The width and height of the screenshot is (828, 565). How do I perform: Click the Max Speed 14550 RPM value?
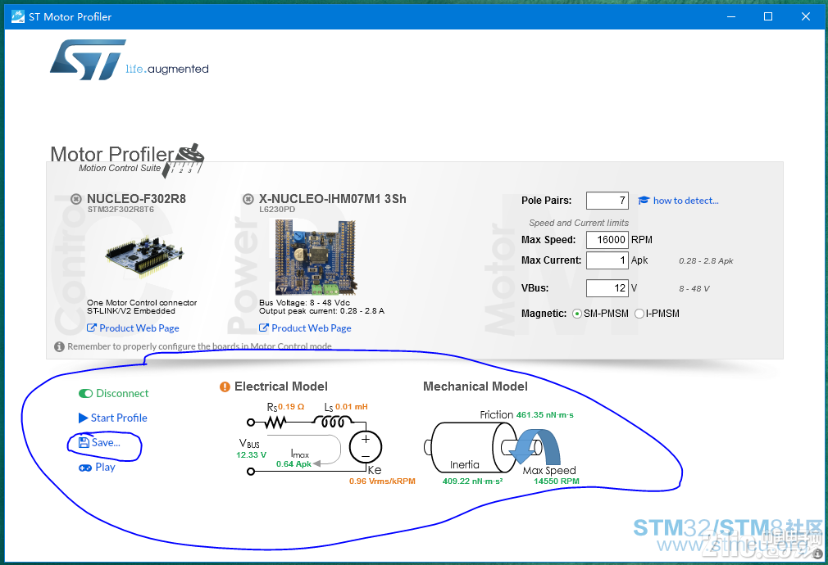pyautogui.click(x=557, y=481)
